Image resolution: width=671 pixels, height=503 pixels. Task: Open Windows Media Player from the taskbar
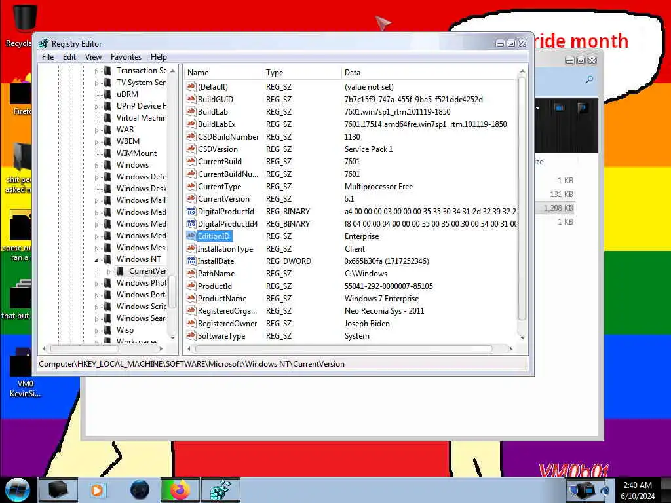pyautogui.click(x=97, y=490)
